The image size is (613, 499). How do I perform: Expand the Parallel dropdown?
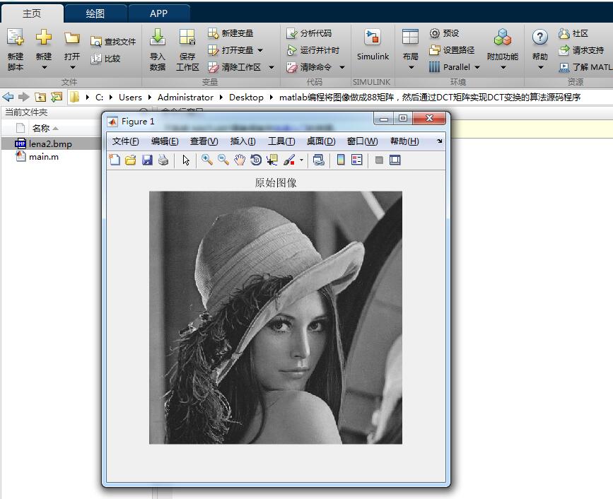coord(477,67)
